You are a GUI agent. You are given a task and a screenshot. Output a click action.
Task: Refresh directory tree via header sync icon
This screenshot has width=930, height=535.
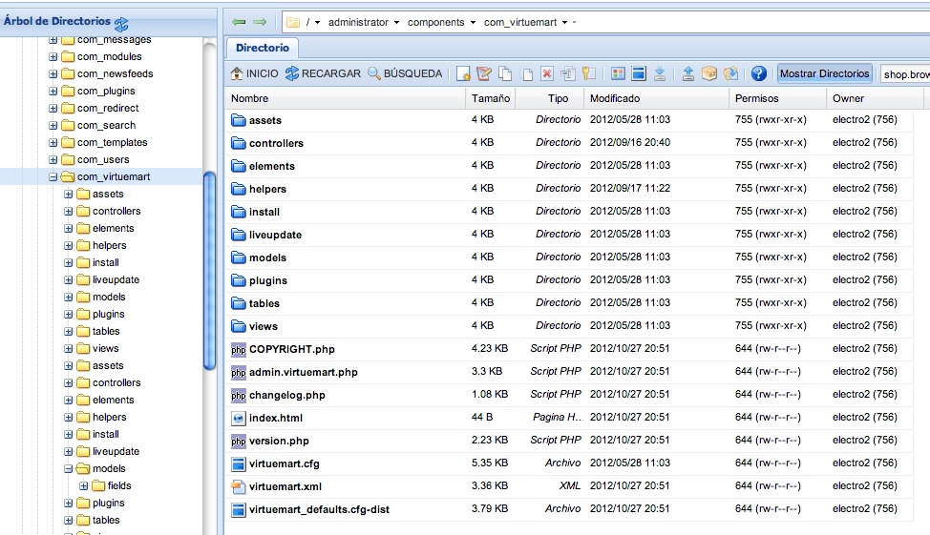(x=121, y=24)
